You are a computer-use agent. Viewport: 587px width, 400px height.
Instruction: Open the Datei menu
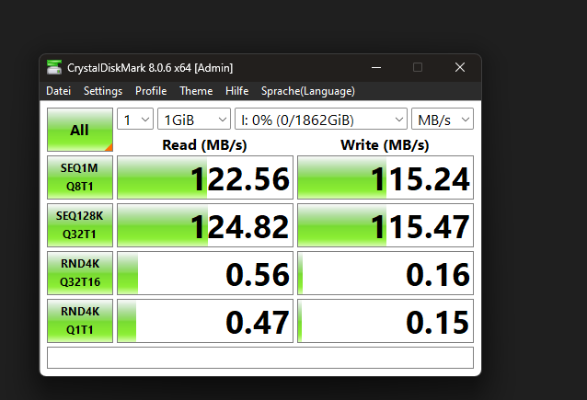tap(58, 91)
